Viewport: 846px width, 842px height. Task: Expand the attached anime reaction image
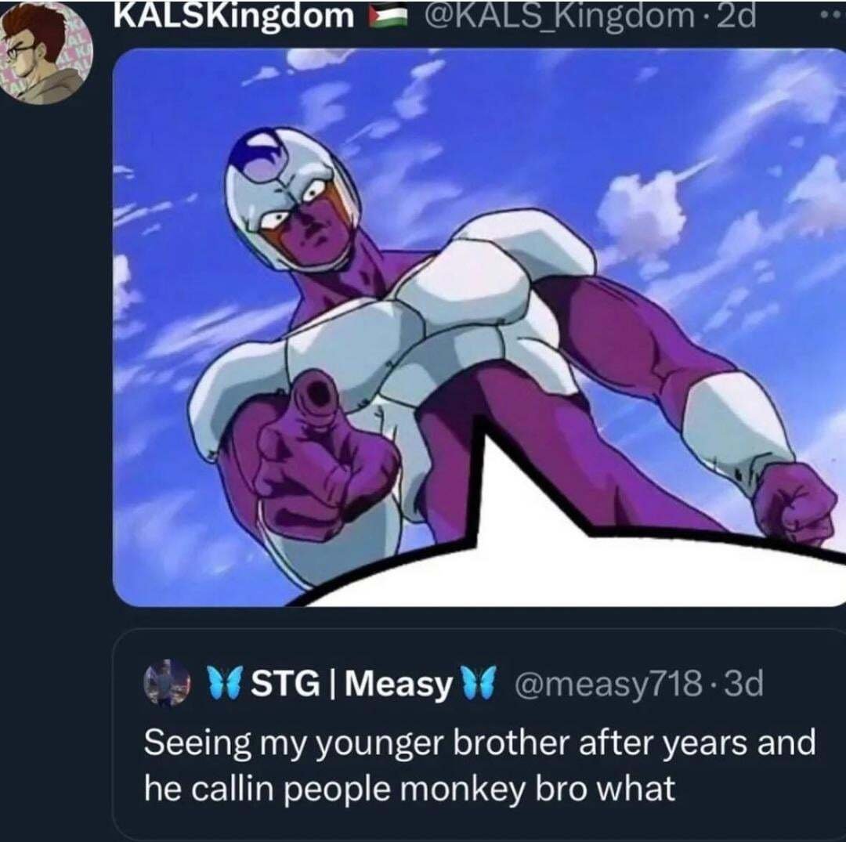point(479,327)
